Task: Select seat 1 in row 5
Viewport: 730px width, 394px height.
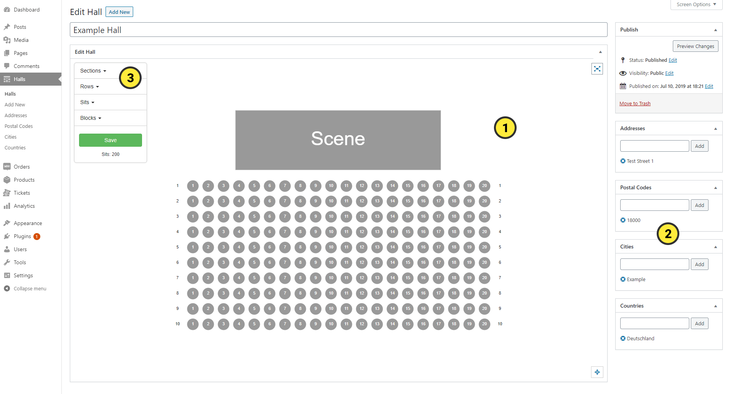Action: coord(193,247)
